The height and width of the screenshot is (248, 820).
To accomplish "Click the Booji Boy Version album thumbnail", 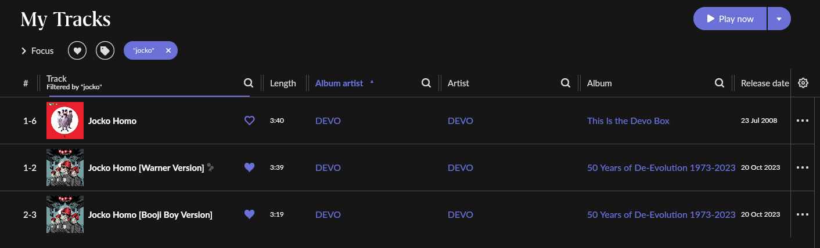I will point(65,214).
